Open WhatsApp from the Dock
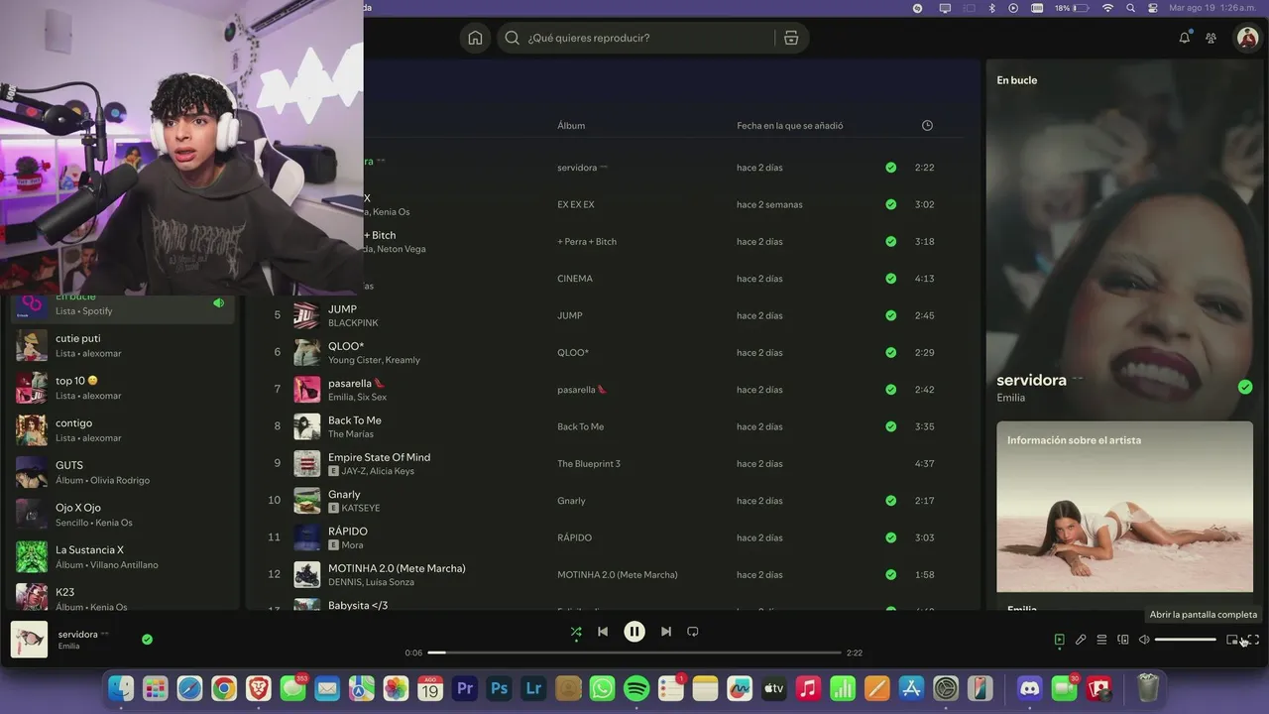 pyautogui.click(x=602, y=688)
